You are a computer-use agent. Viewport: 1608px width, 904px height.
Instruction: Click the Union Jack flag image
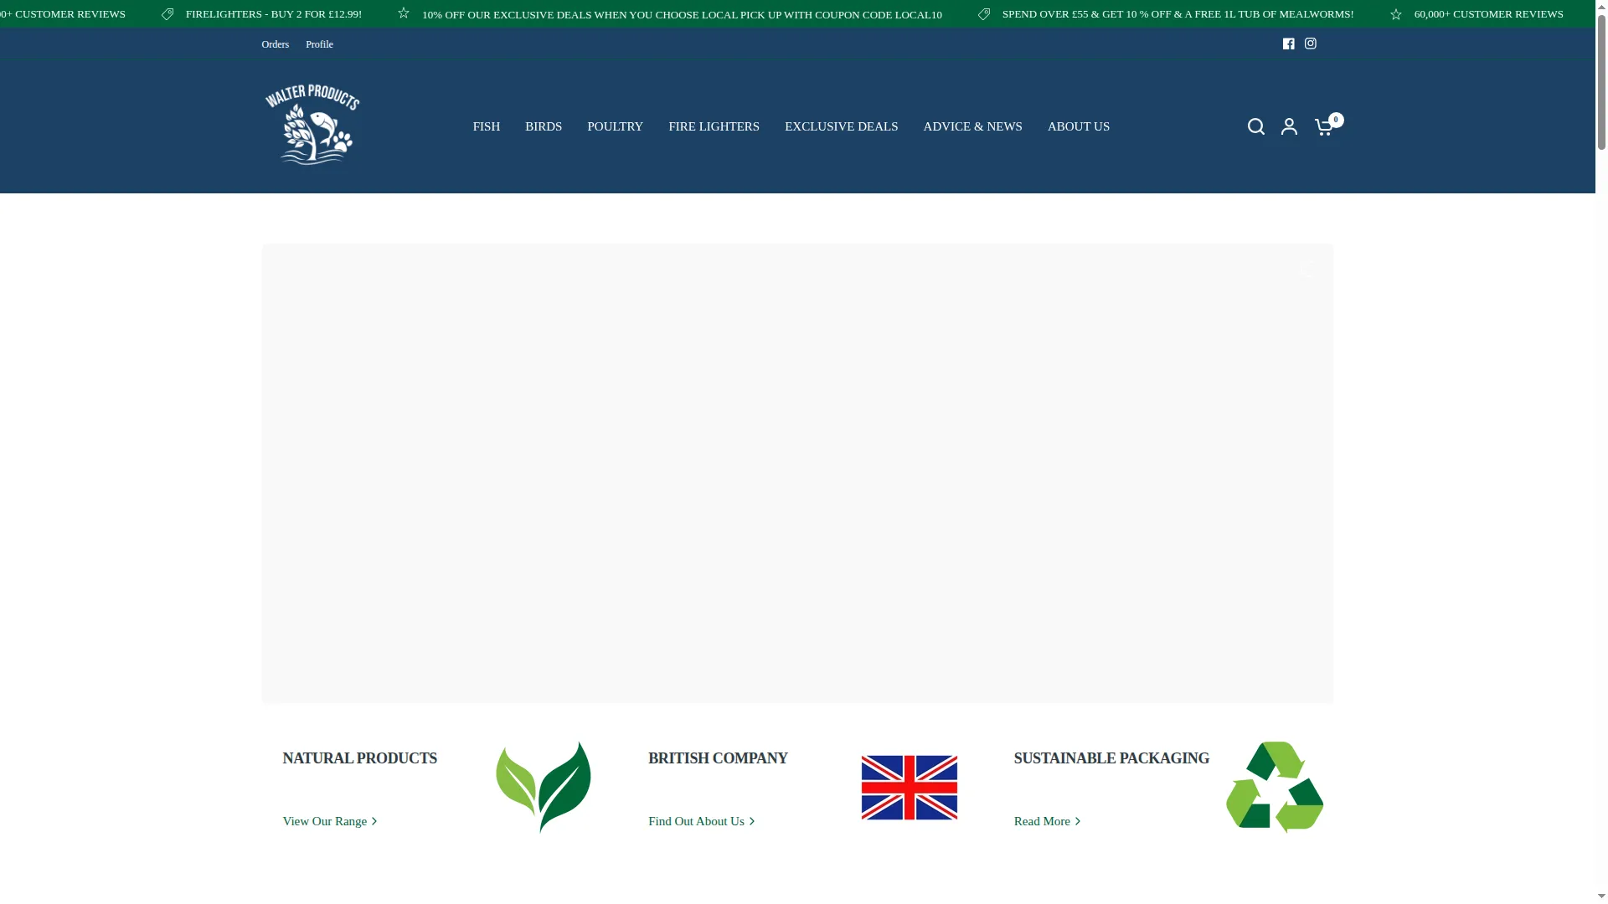click(x=909, y=788)
